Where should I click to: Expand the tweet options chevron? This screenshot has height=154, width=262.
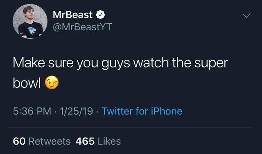(246, 16)
